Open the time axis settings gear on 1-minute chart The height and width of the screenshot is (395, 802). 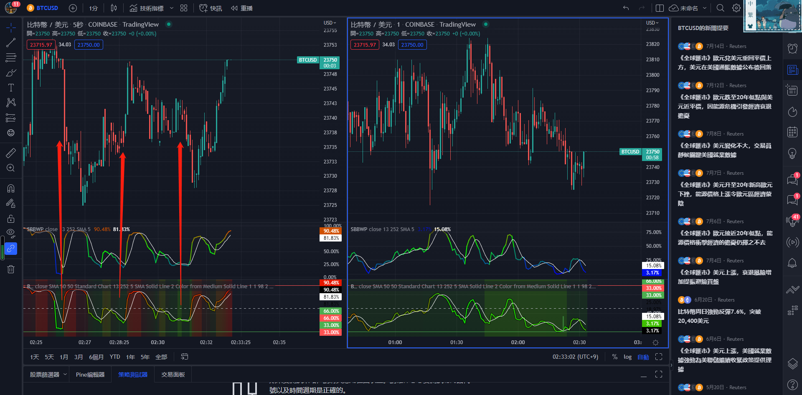[655, 342]
